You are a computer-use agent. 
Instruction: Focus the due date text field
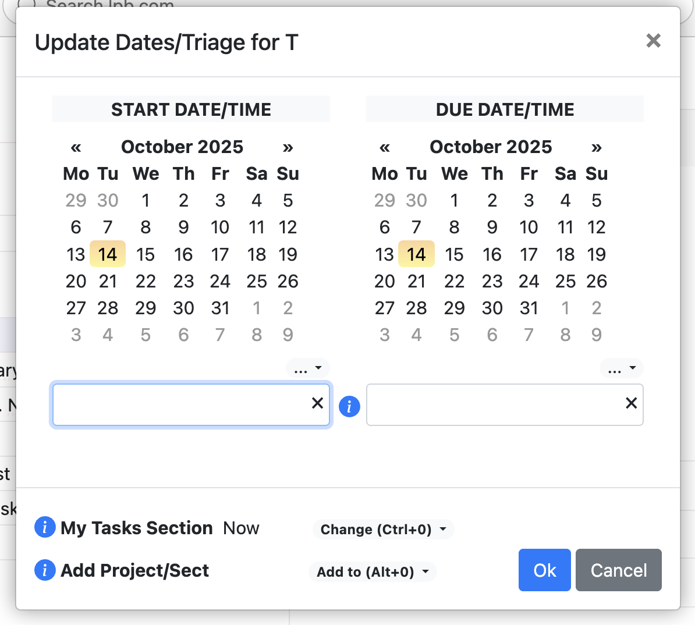click(495, 404)
